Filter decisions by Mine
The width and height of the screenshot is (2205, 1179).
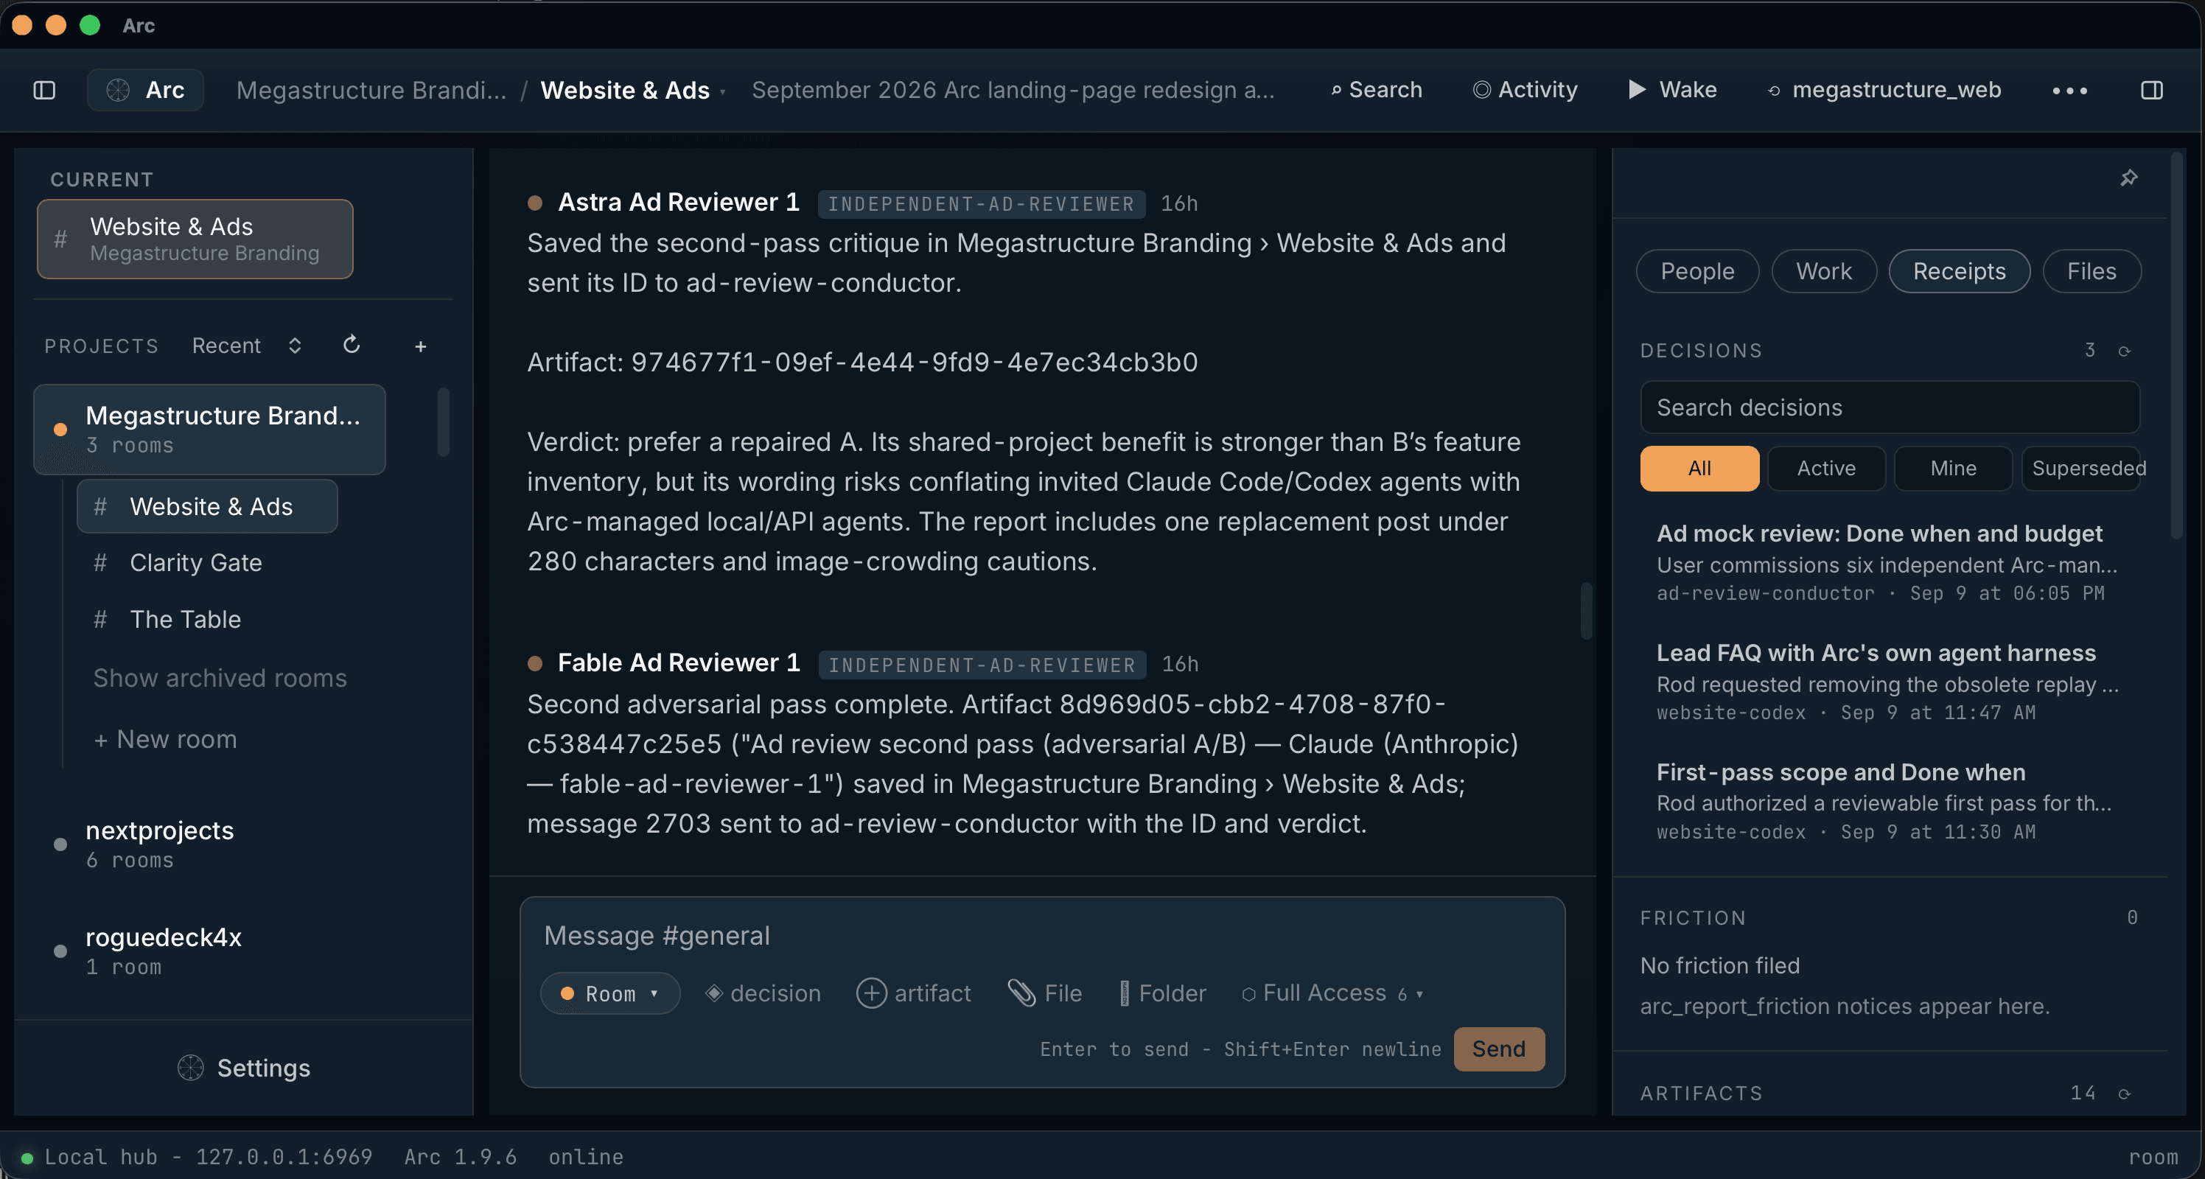1954,468
